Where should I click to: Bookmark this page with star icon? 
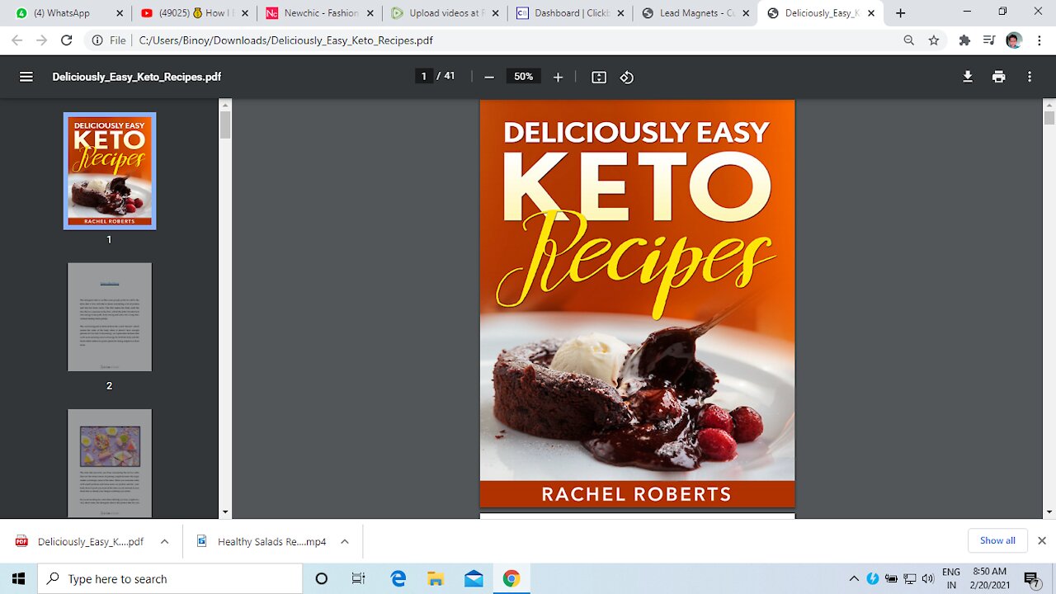pos(934,40)
